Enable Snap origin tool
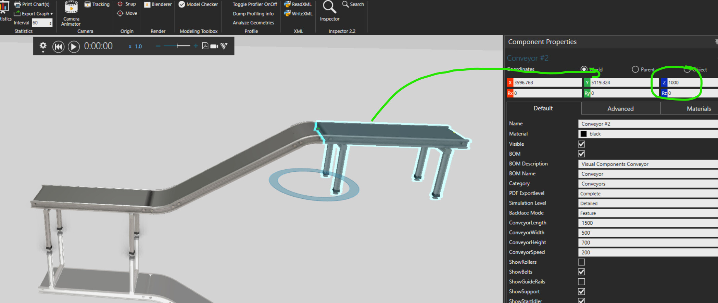The height and width of the screenshot is (303, 718). [121, 4]
